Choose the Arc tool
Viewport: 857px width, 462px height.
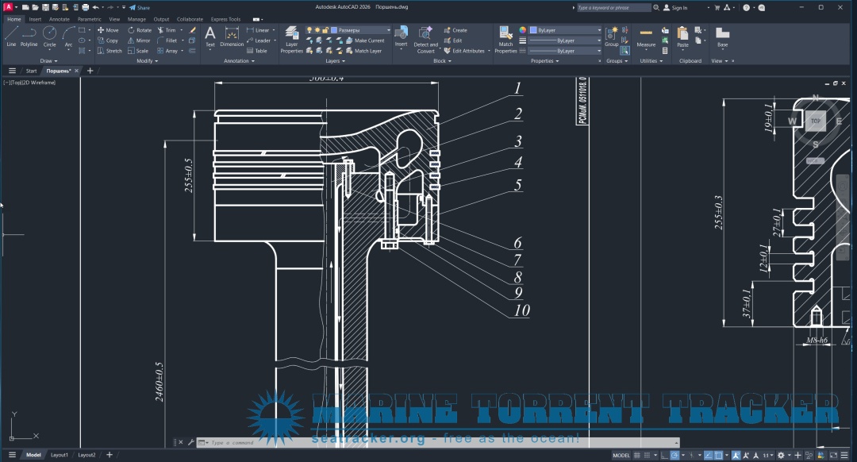(68, 37)
